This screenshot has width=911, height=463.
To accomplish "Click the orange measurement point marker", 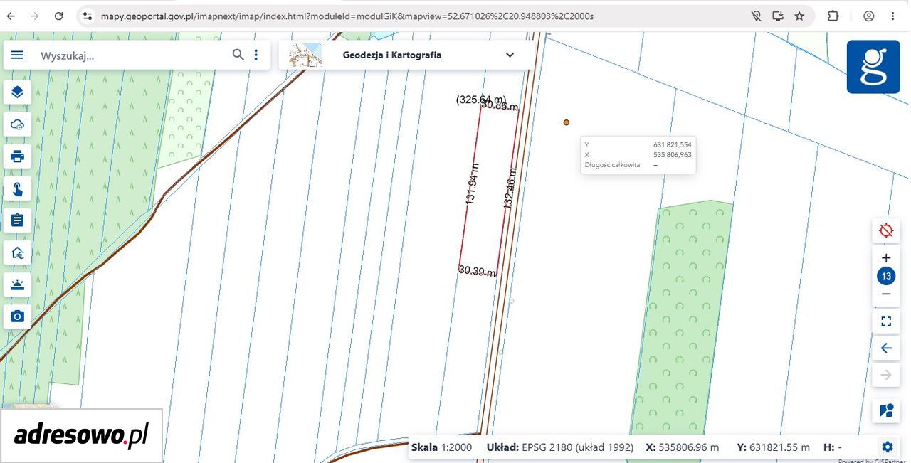I will click(567, 122).
